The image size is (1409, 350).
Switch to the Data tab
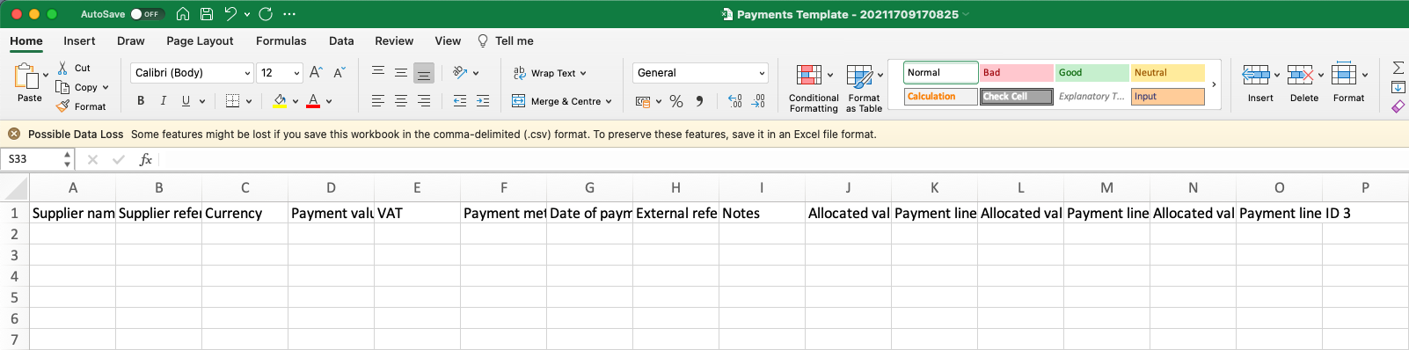click(x=341, y=40)
